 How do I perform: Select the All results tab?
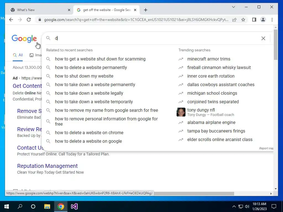click(18, 55)
